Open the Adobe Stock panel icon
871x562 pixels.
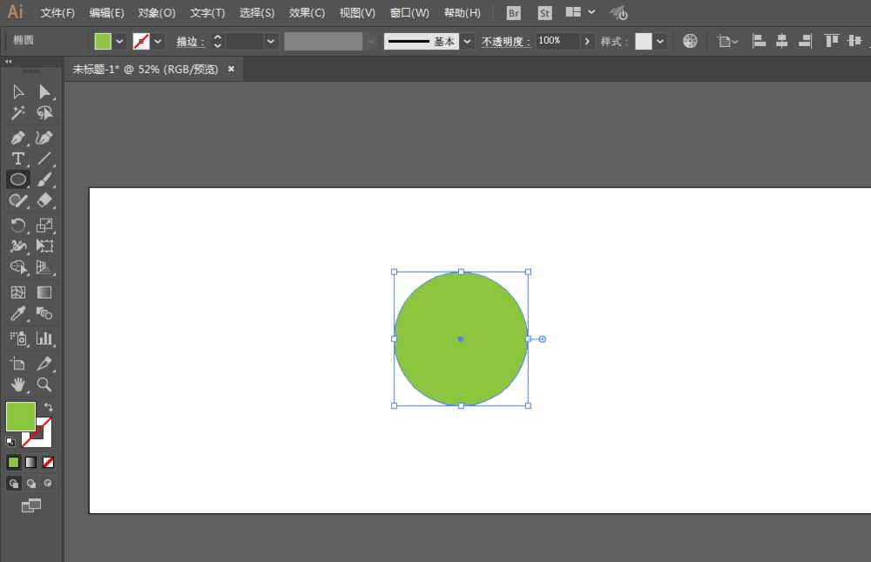pyautogui.click(x=544, y=12)
